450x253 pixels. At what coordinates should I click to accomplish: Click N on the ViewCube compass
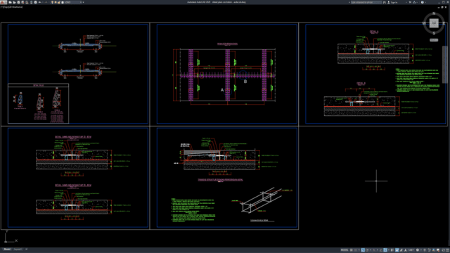point(434,13)
